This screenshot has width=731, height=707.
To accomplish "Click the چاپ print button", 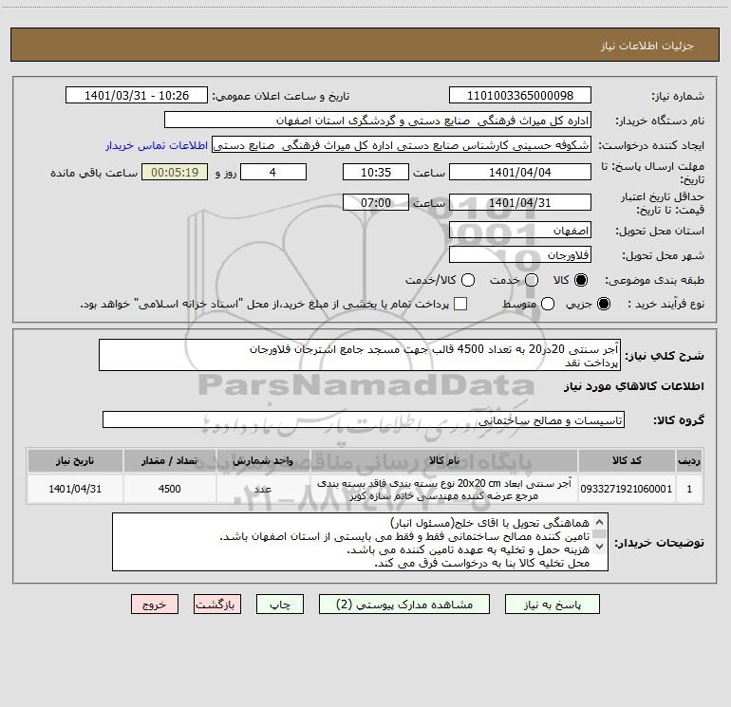I will [x=280, y=605].
